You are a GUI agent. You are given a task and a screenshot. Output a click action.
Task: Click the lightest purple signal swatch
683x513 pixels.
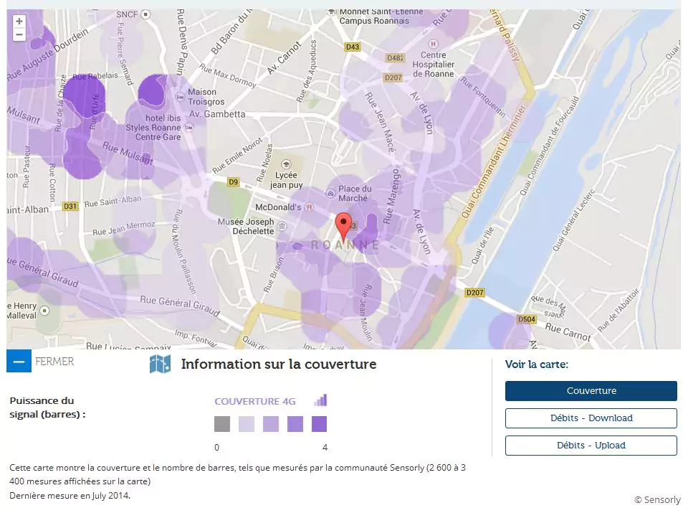(x=247, y=424)
